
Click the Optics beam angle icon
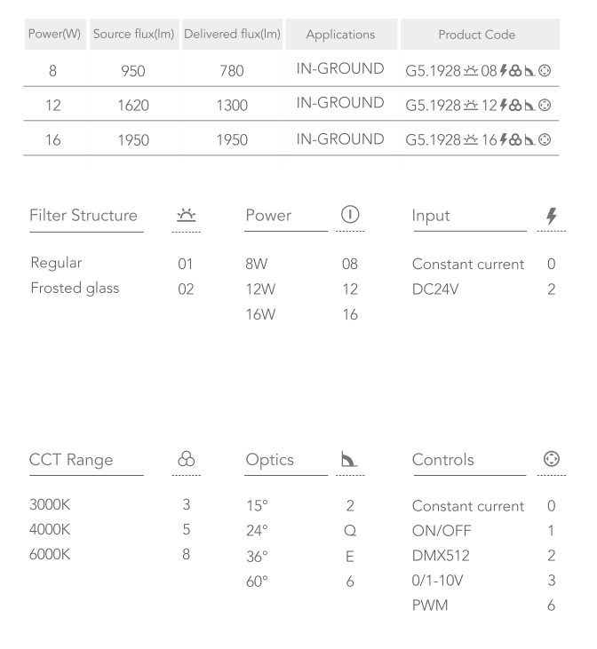pyautogui.click(x=349, y=461)
